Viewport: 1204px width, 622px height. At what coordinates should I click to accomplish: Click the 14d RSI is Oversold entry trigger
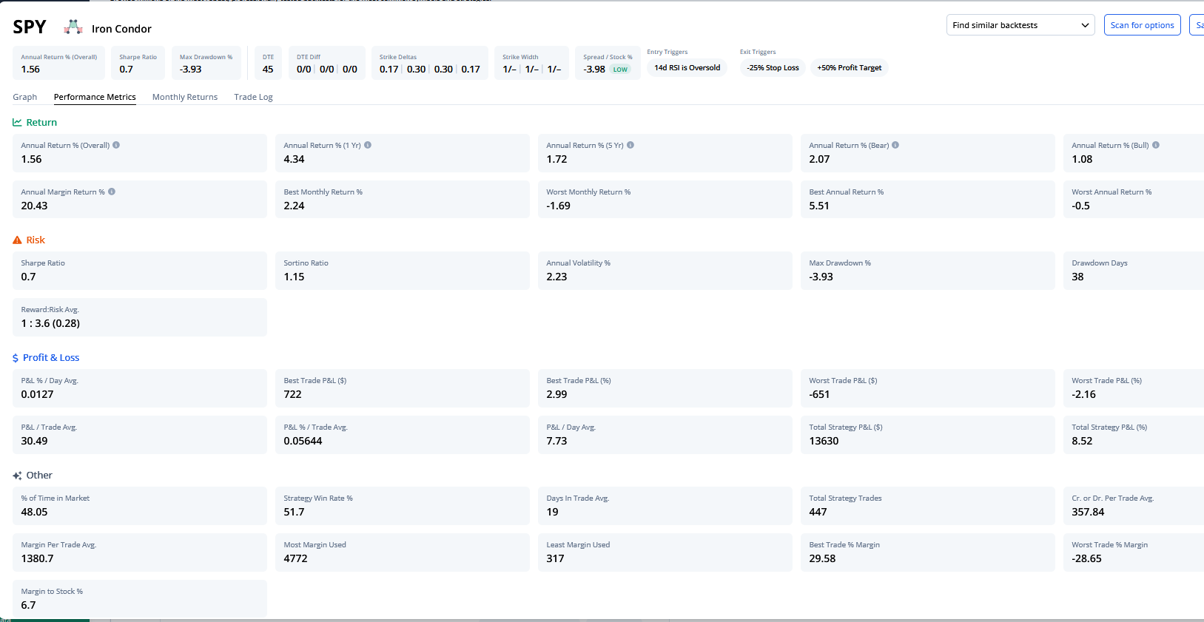click(687, 68)
